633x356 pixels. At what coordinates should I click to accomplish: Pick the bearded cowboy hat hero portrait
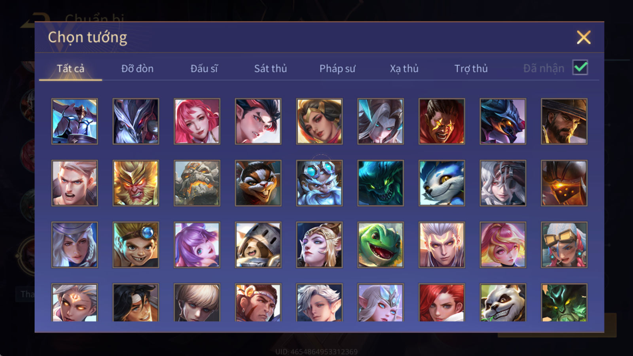point(564,121)
